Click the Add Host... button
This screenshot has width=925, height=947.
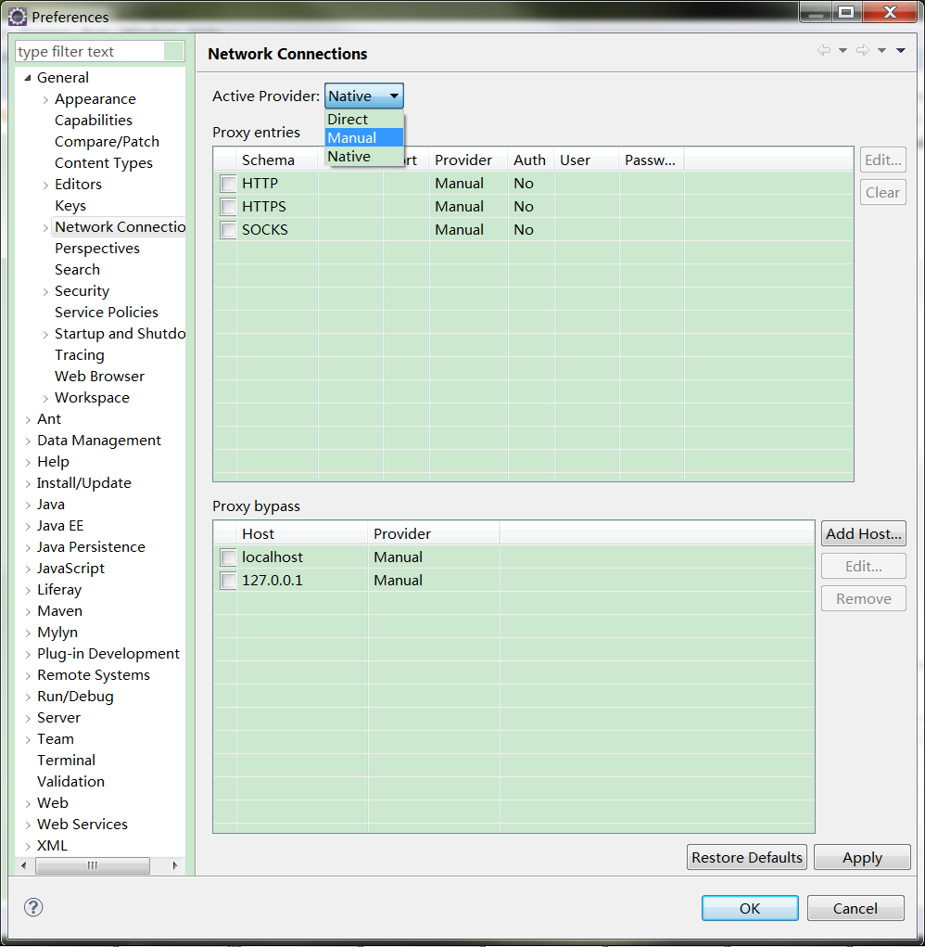click(863, 533)
